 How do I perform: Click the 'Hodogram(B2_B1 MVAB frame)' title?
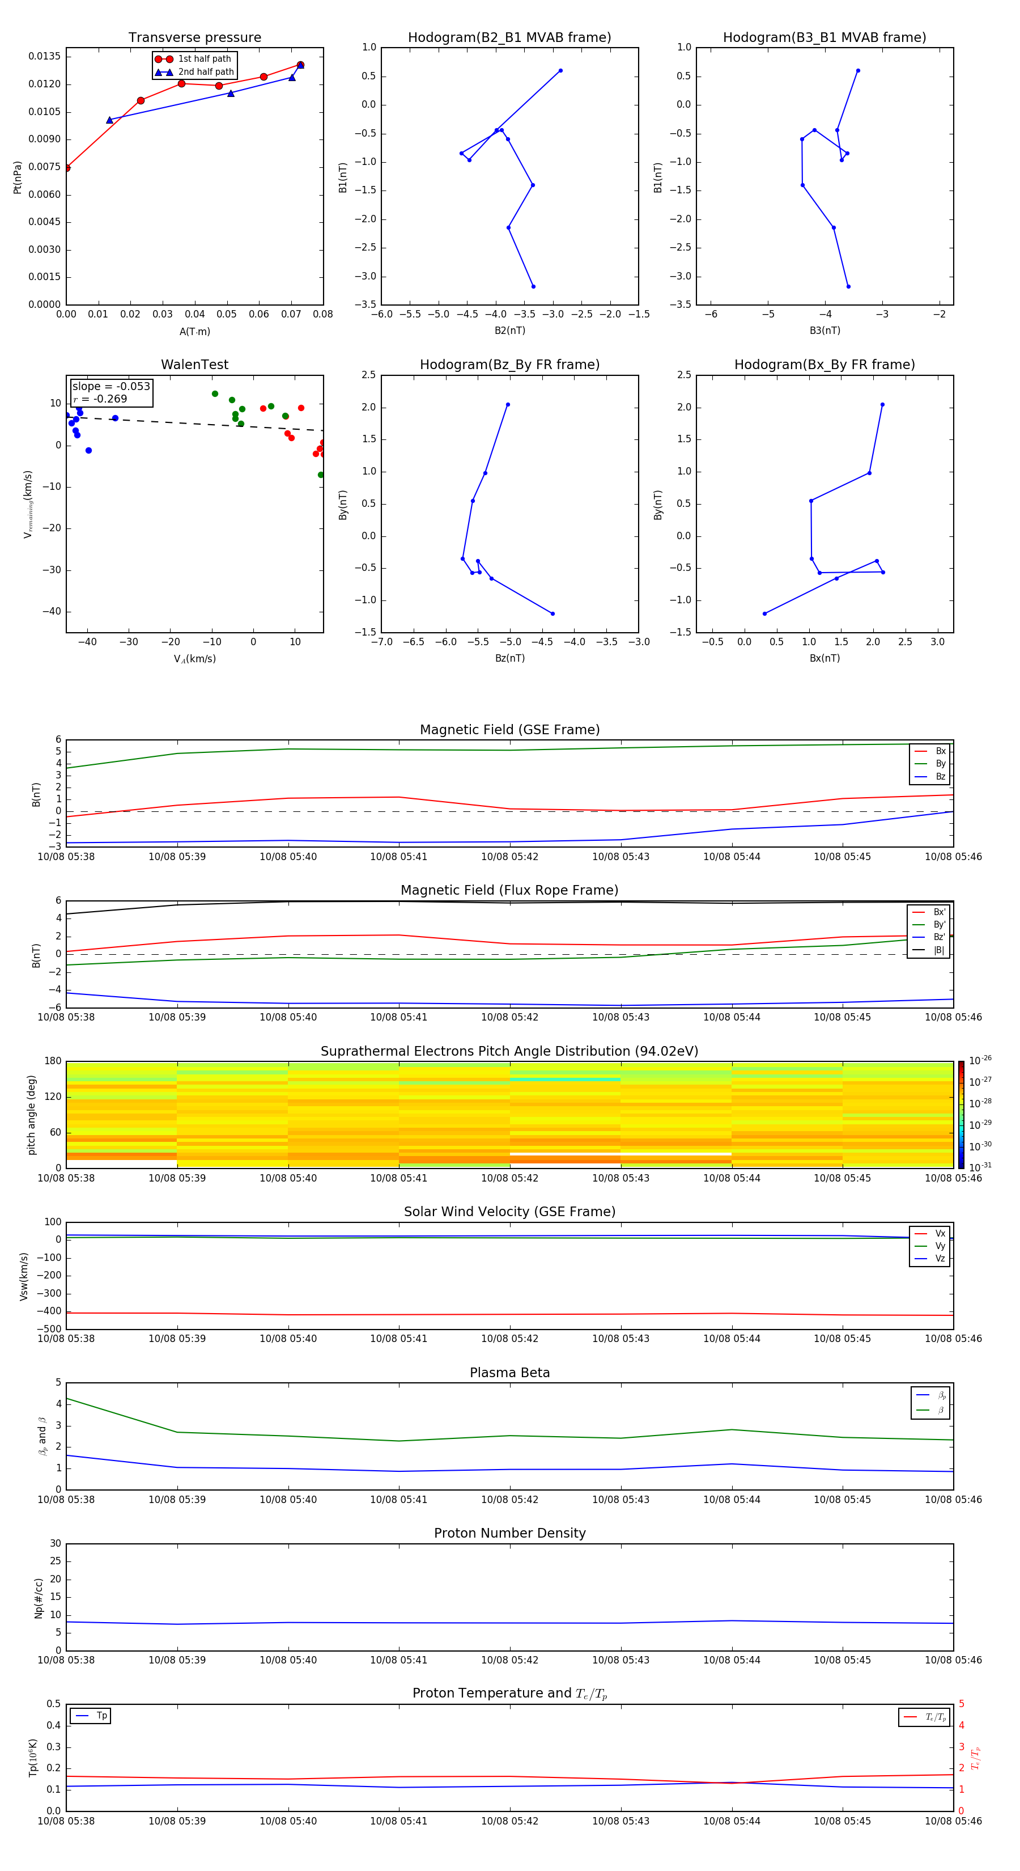click(509, 37)
